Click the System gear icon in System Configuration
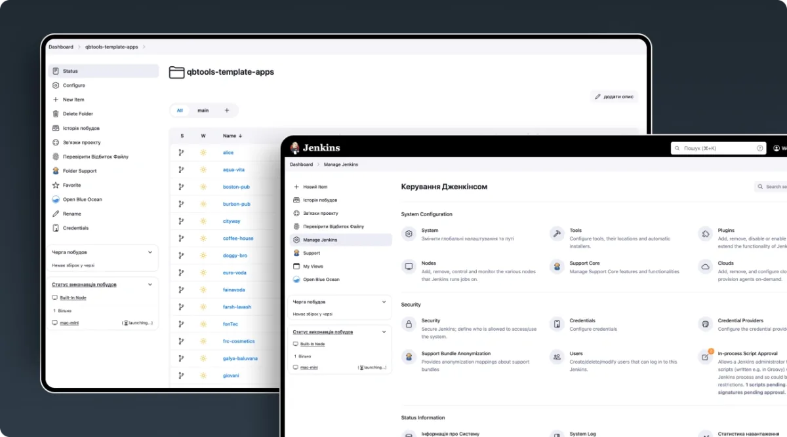This screenshot has height=437, width=787. (409, 233)
